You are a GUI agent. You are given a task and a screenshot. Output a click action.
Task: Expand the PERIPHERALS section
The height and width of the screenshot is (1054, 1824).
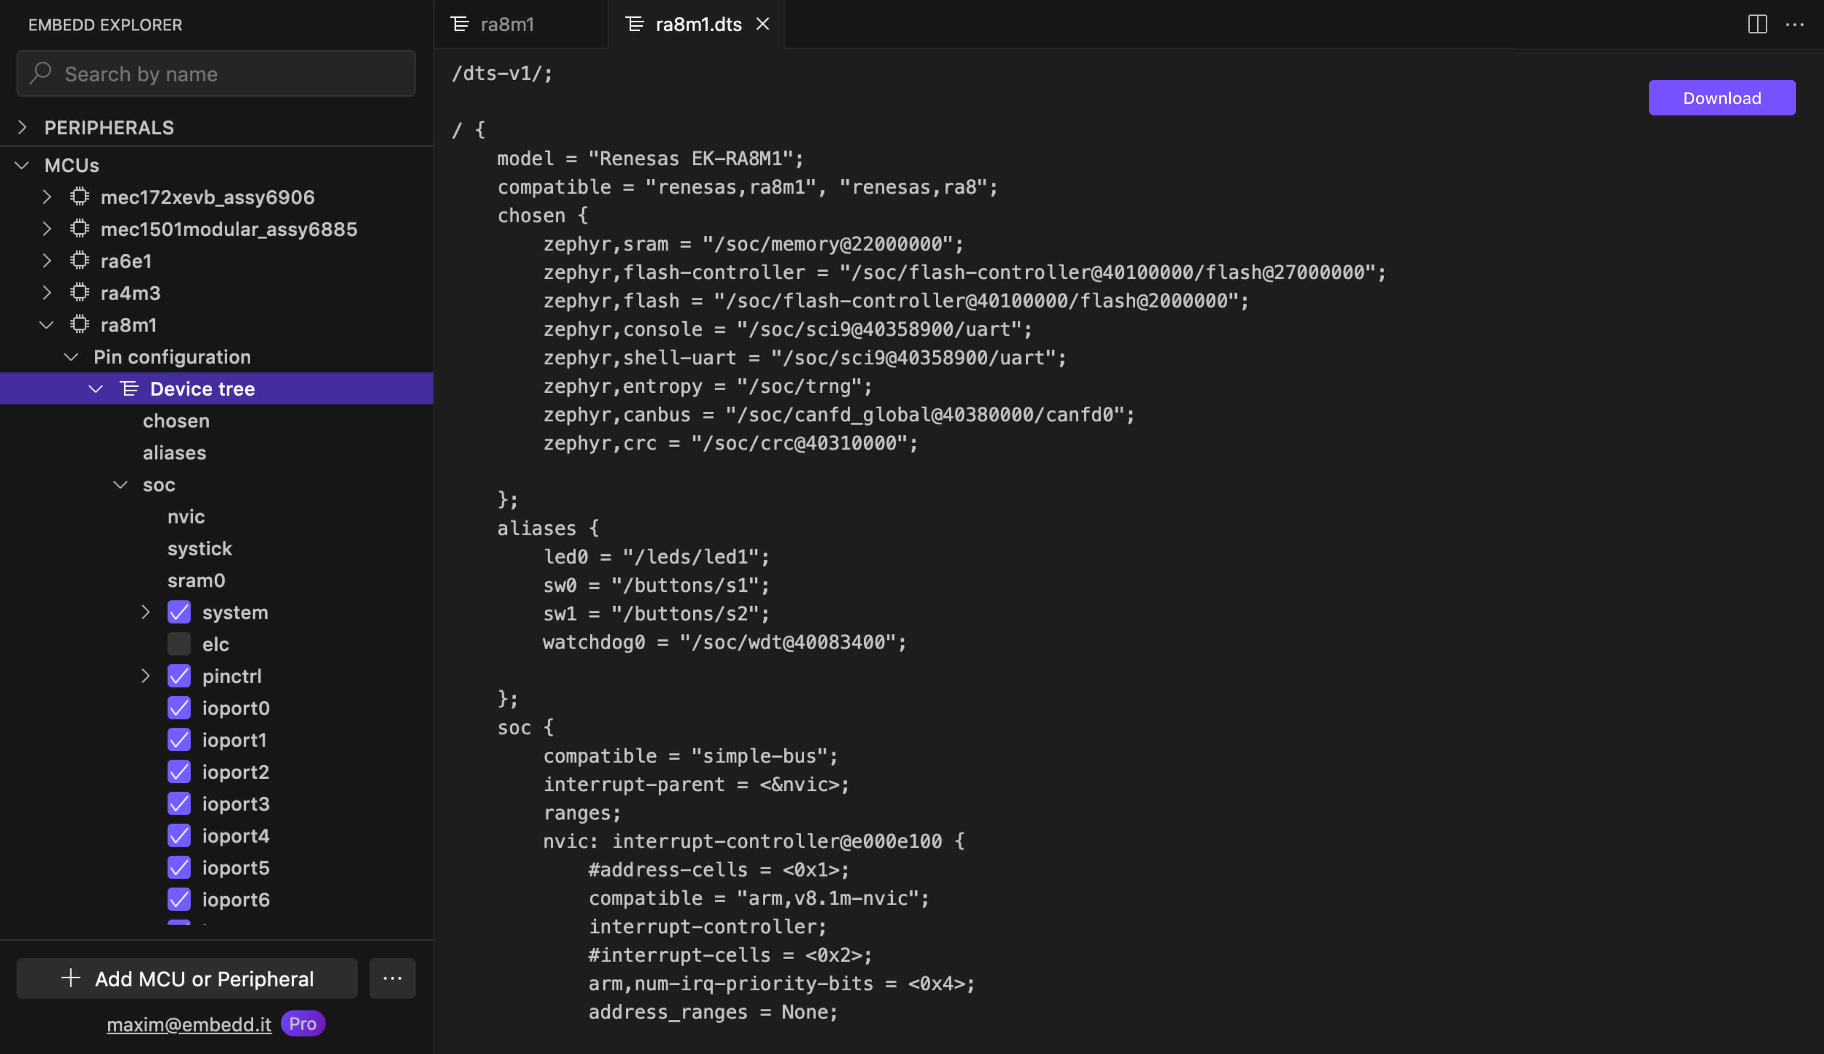pos(22,127)
